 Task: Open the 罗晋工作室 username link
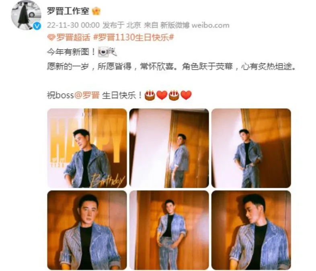(x=68, y=11)
